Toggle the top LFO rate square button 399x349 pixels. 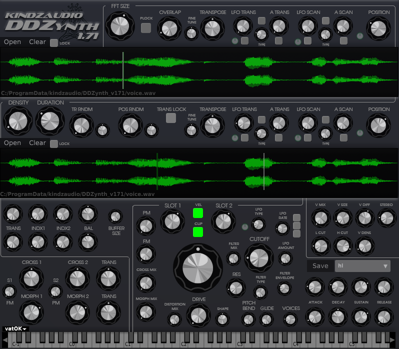[x=296, y=217]
